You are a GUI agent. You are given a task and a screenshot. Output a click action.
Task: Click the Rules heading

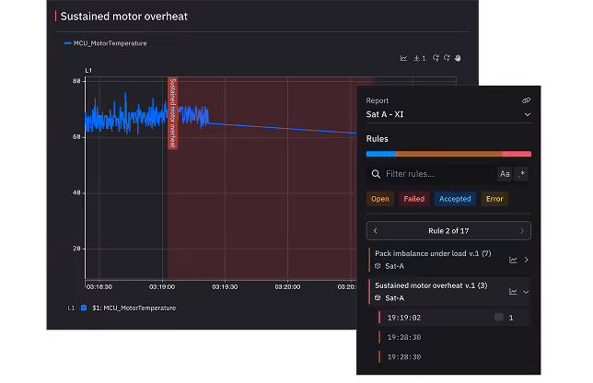click(377, 139)
